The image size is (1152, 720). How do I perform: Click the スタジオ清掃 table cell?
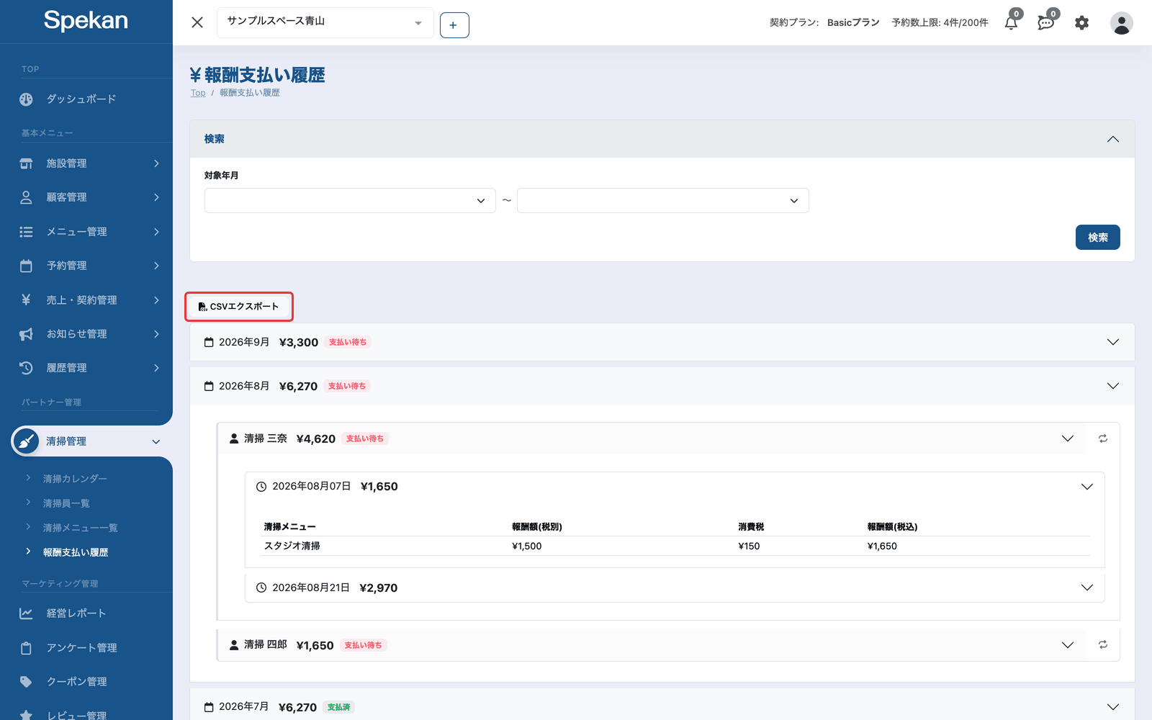292,546
